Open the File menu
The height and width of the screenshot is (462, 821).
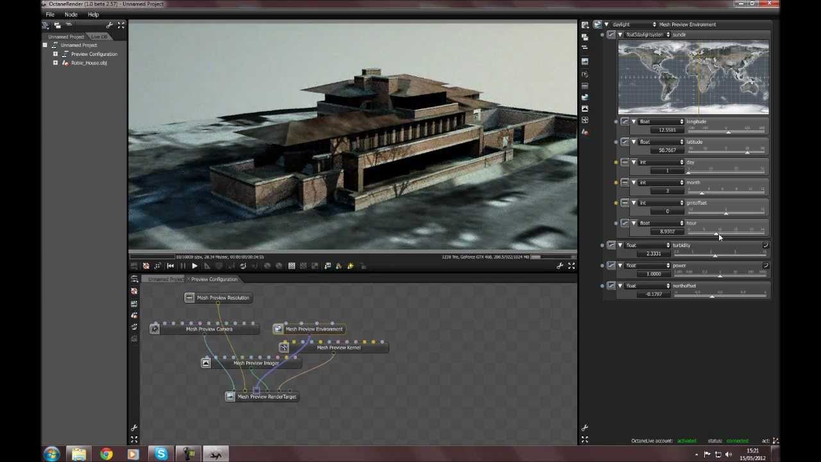(x=50, y=14)
